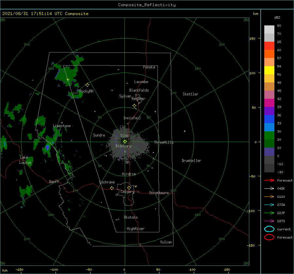This screenshot has width=294, height=274.
Task: Click the HighRiver label
Action: pyautogui.click(x=136, y=229)
